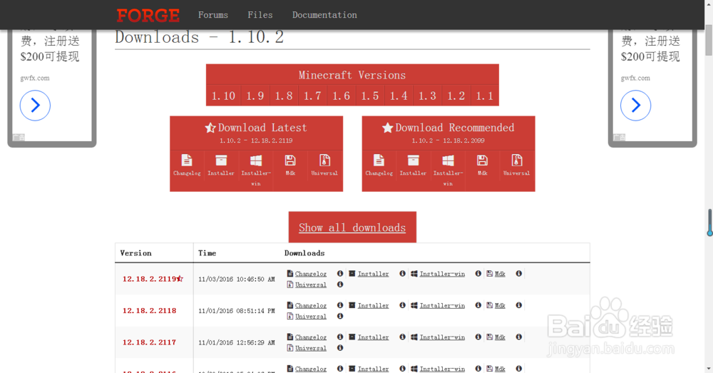Click the FORGE logo
The width and height of the screenshot is (713, 373).
point(148,16)
